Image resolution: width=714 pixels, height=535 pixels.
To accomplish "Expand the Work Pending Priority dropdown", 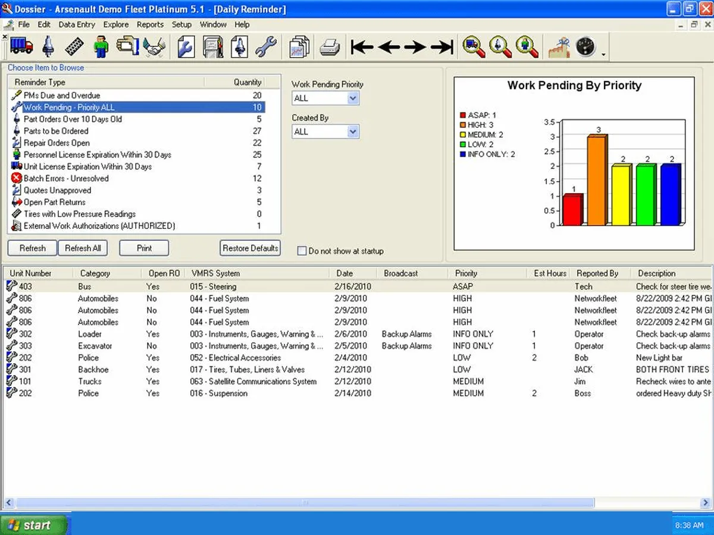I will (x=353, y=98).
